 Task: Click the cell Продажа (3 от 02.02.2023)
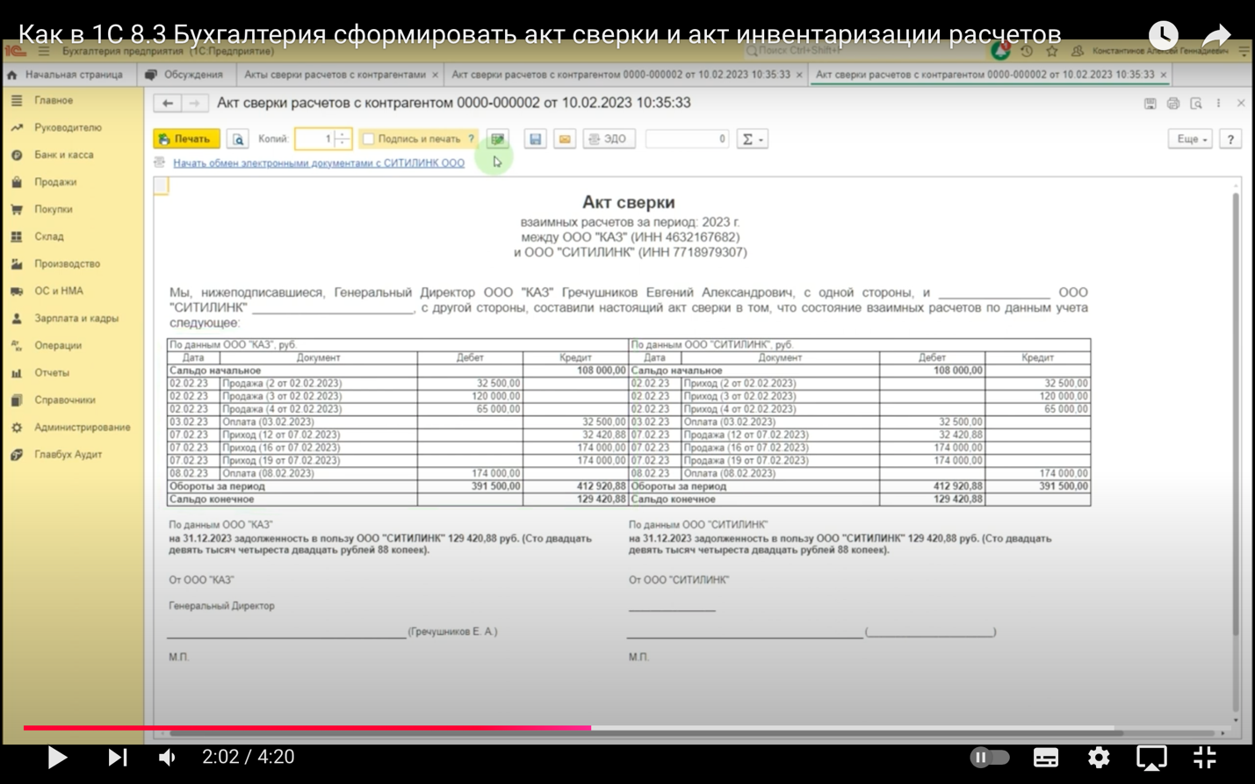click(x=318, y=396)
